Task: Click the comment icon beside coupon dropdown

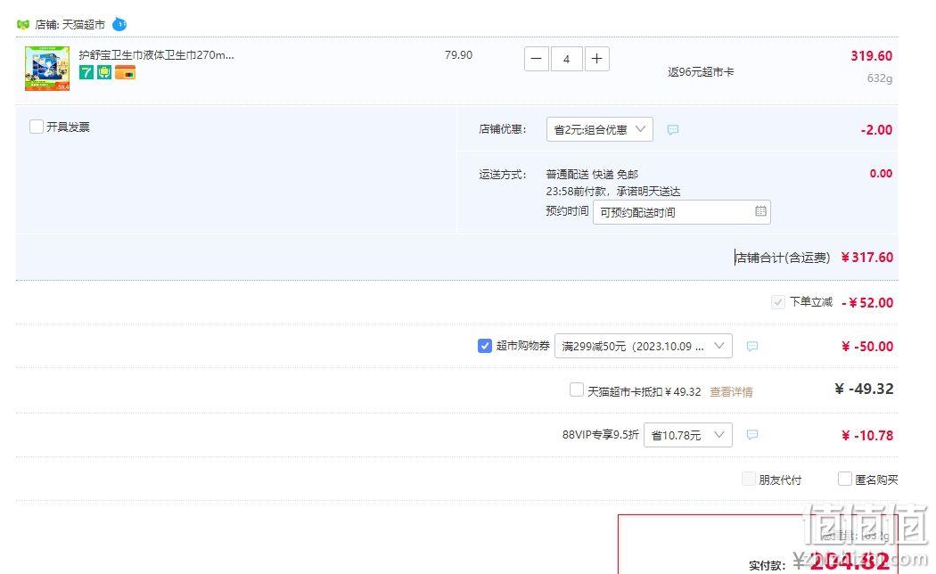Action: (752, 346)
